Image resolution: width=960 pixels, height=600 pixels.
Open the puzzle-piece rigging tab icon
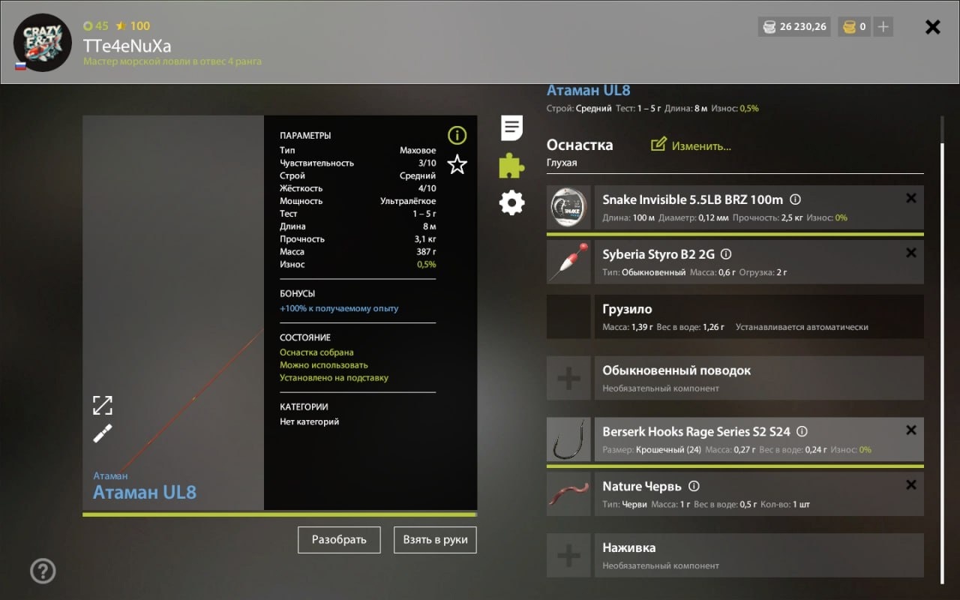pyautogui.click(x=511, y=166)
